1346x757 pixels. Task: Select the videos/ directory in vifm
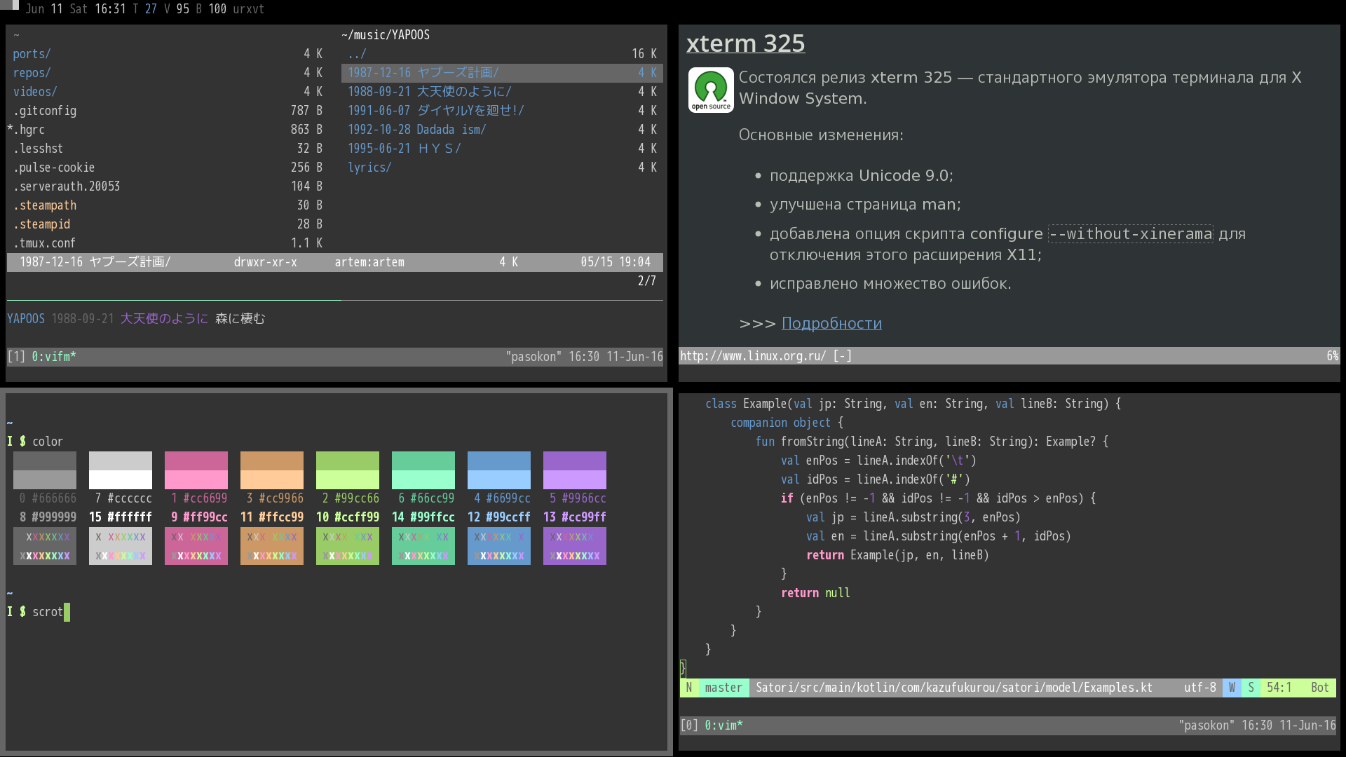pos(168,92)
